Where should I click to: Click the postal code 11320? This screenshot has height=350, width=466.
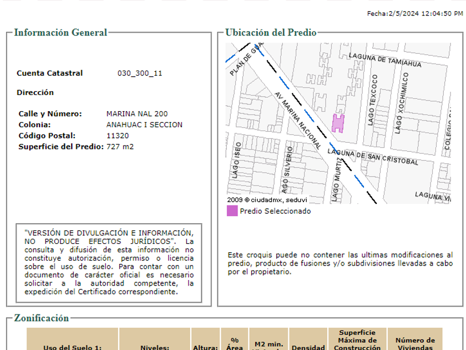click(x=118, y=136)
